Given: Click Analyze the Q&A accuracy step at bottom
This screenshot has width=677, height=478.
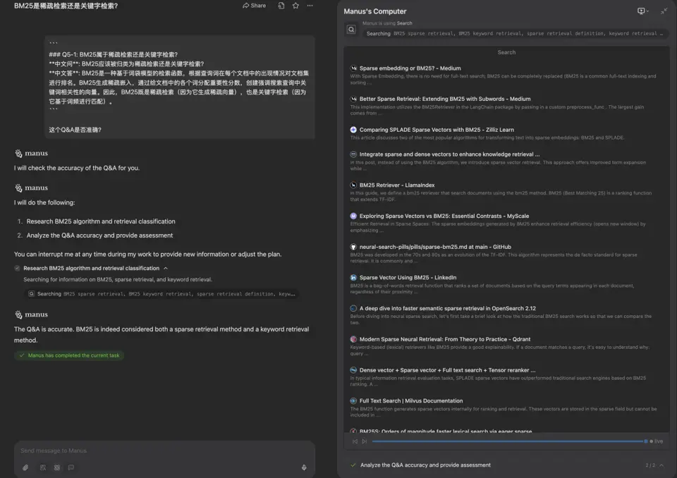Looking at the screenshot, I should pos(425,465).
